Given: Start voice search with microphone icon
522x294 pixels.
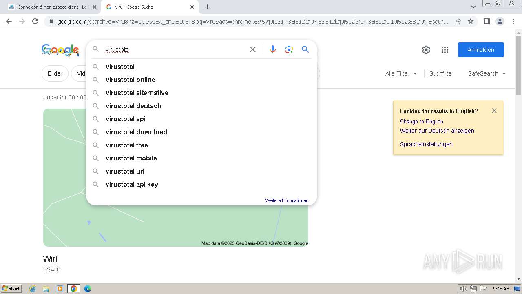Looking at the screenshot, I should pos(273,49).
